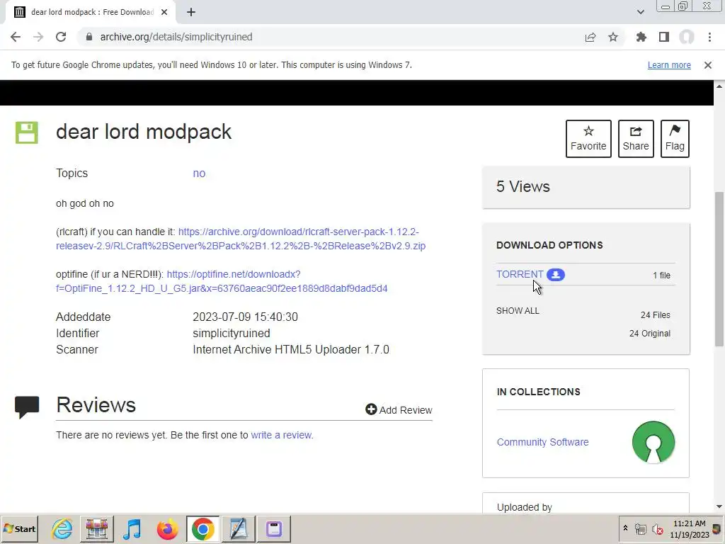Click the blue torrent download icon
Screen dimensions: 725x544
(x=556, y=275)
